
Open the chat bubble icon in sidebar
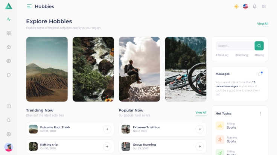click(9, 75)
